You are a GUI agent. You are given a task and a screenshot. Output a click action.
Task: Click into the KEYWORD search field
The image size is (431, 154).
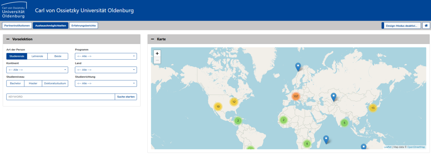pos(60,97)
